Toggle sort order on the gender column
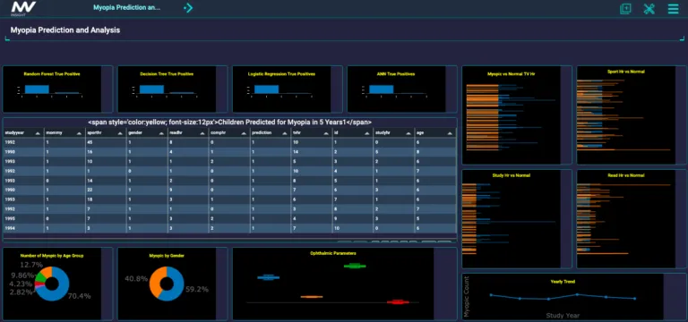The height and width of the screenshot is (322, 688). (161, 133)
